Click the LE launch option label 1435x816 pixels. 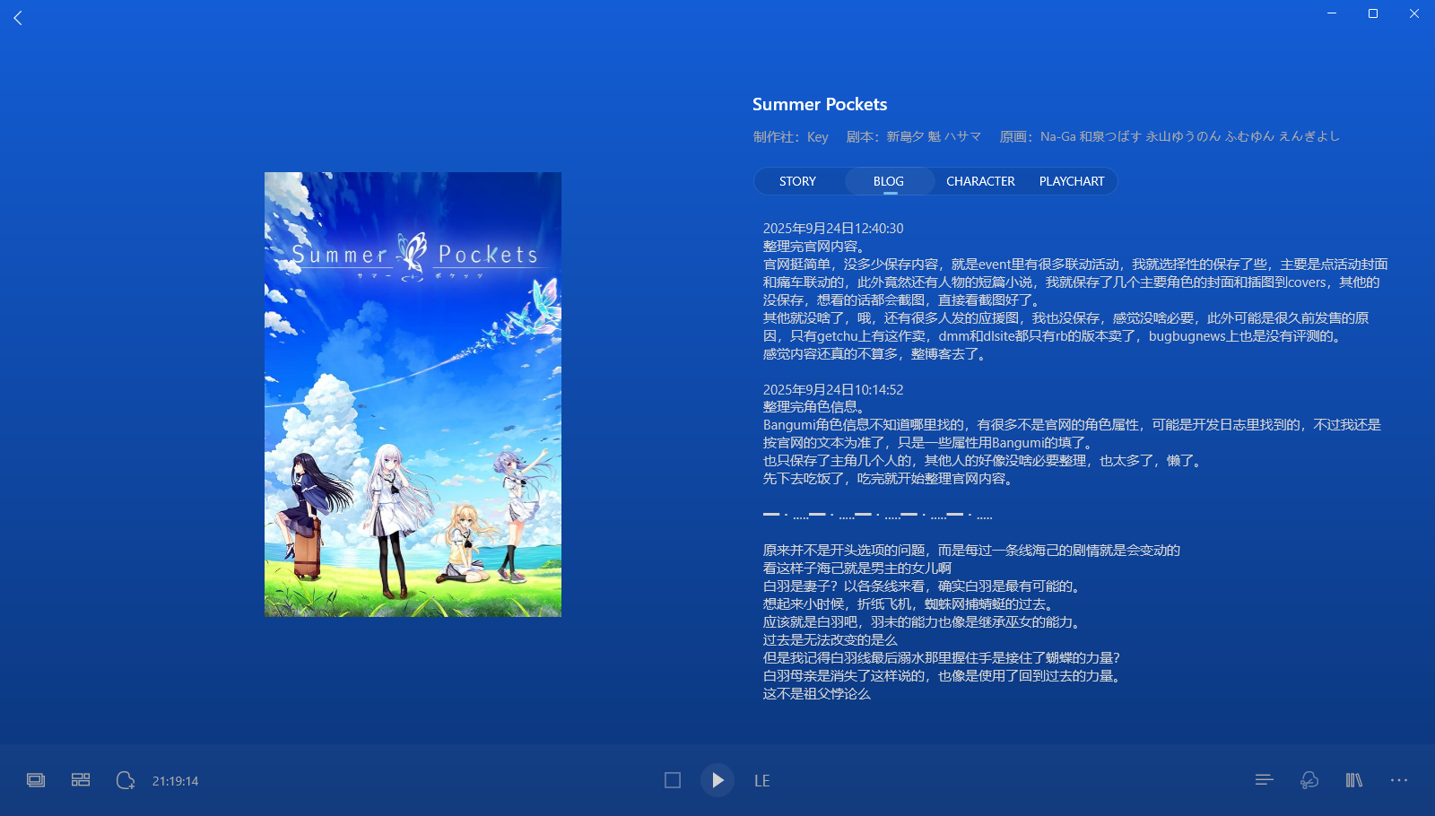[762, 781]
